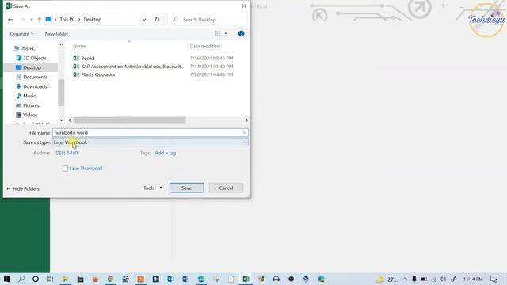
Task: Click the navigation pane scroll up arrow
Action: tap(61, 44)
